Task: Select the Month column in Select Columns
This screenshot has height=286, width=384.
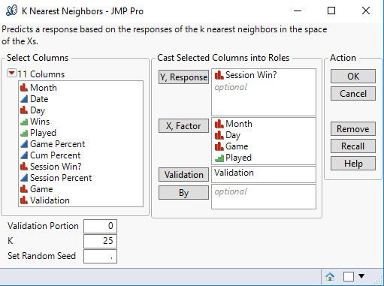Action: coord(44,88)
